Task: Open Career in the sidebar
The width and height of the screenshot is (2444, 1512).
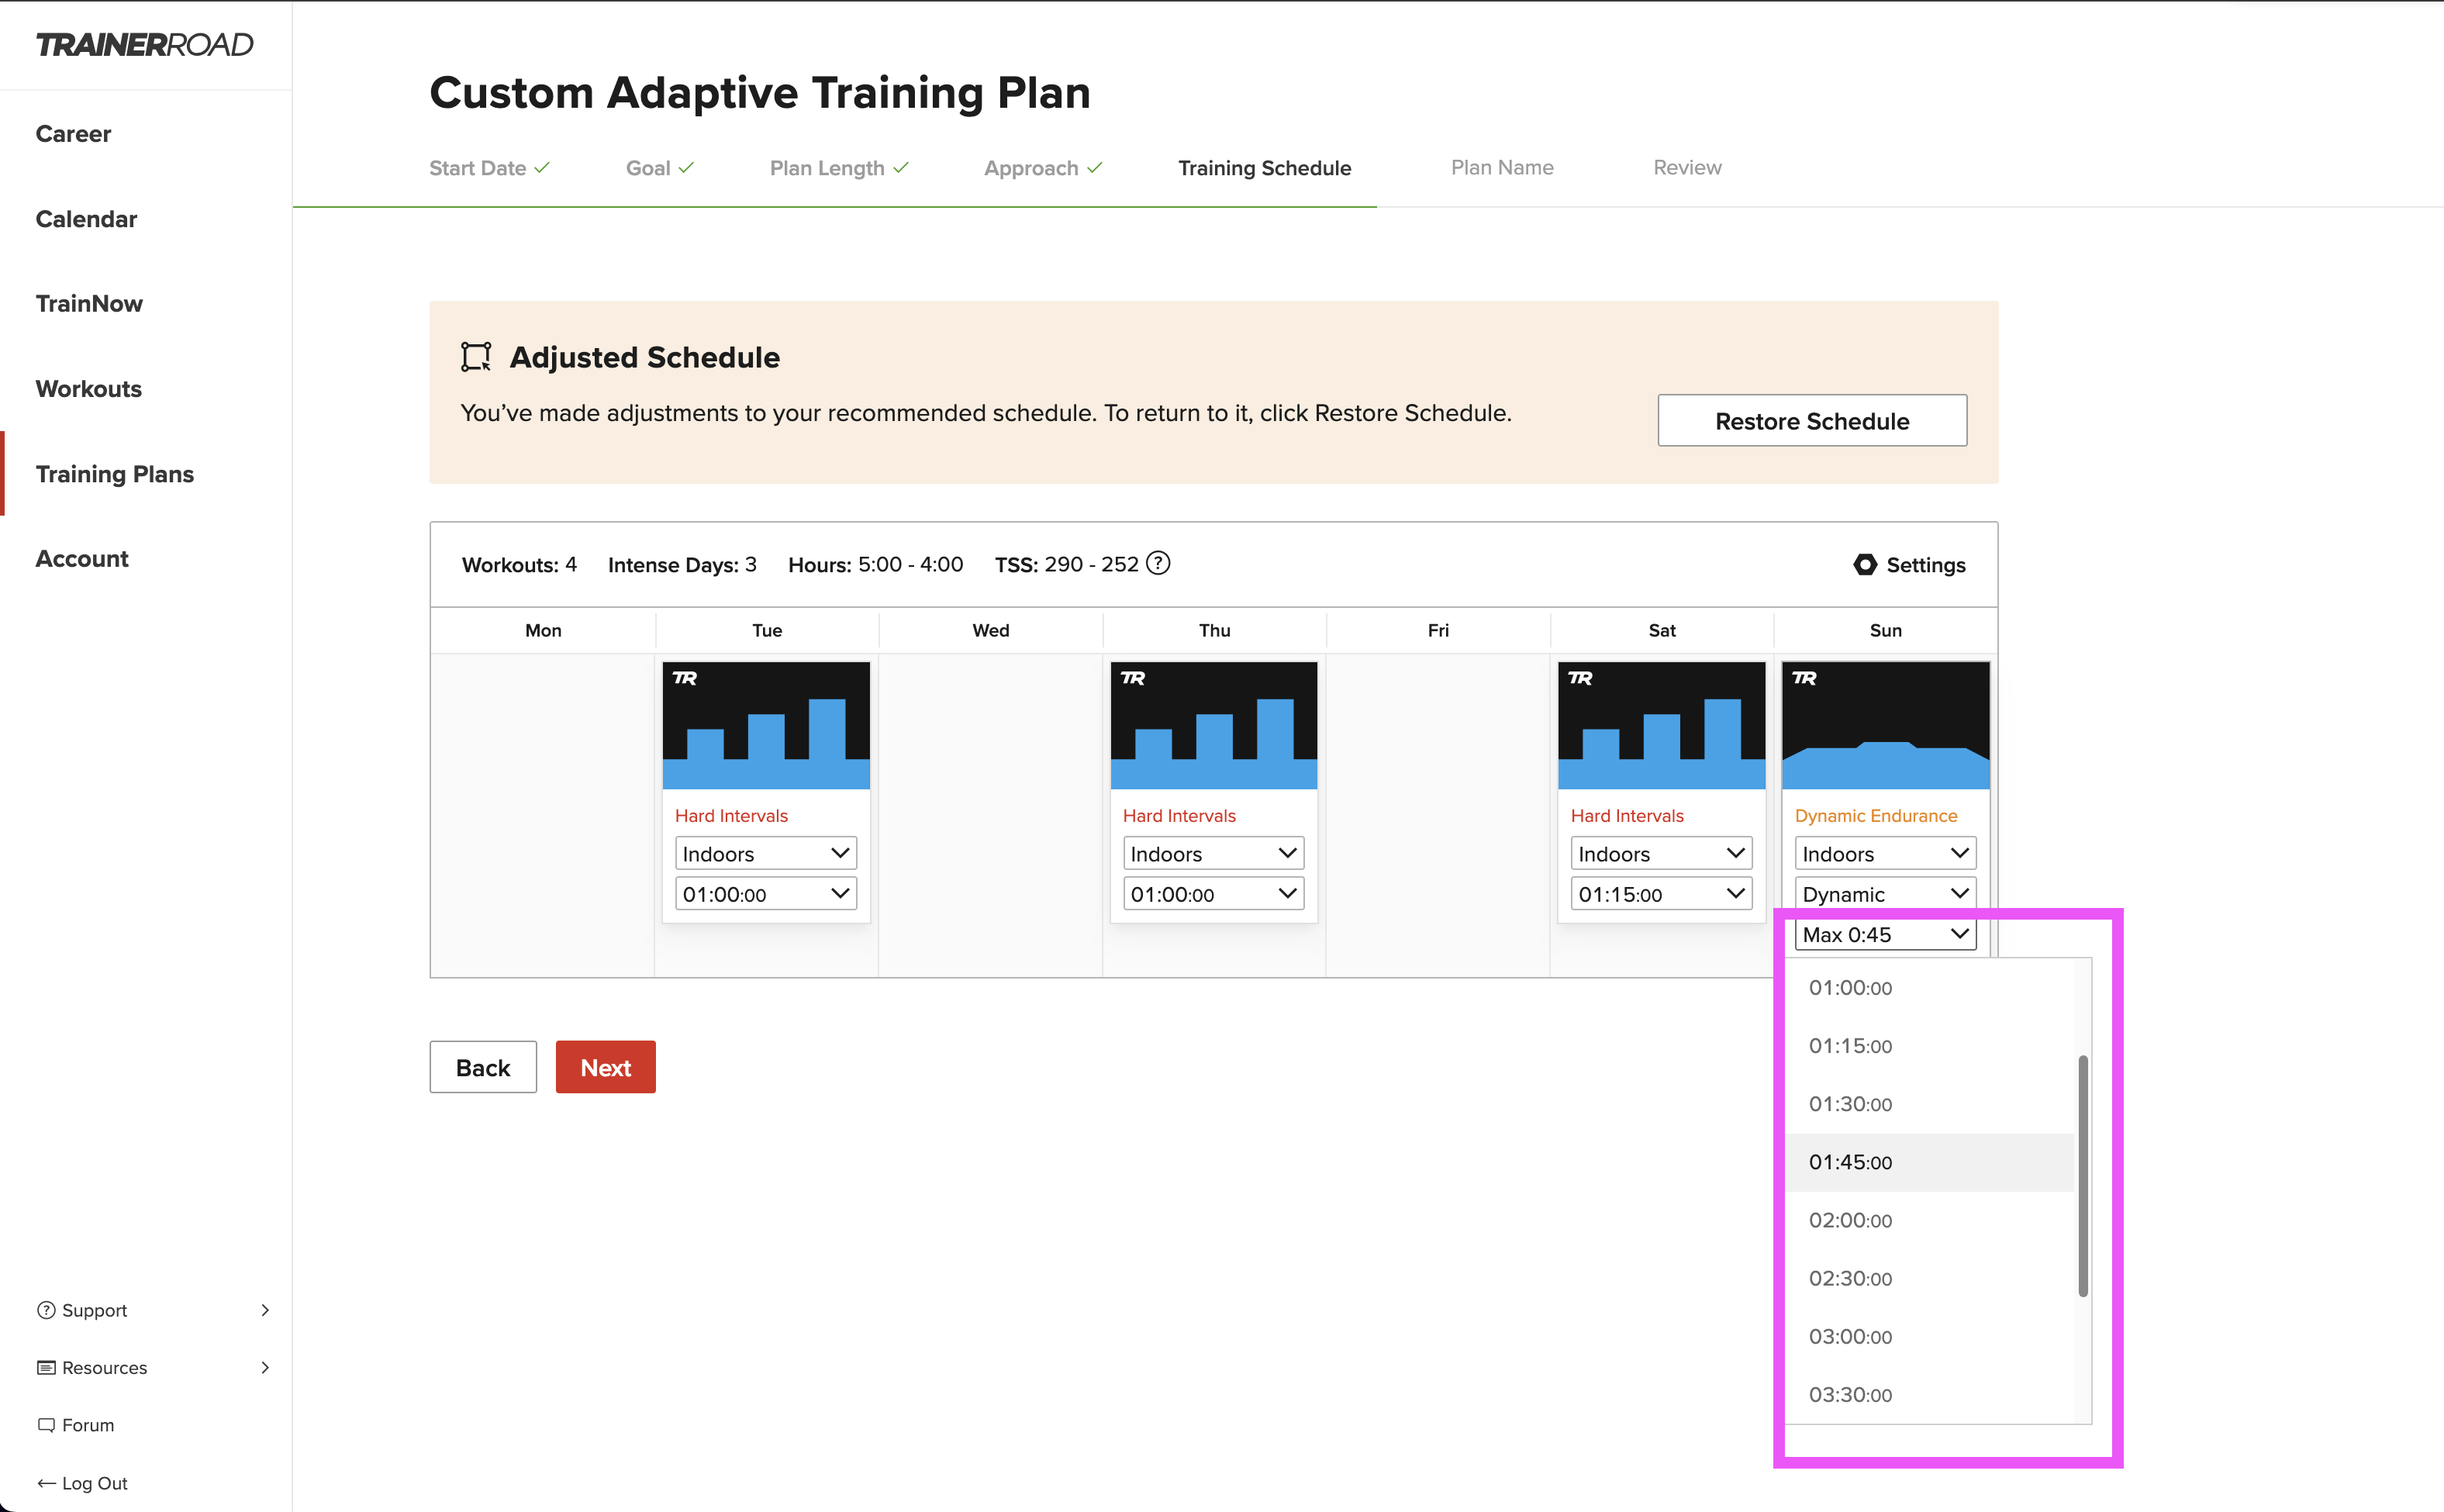Action: point(73,134)
